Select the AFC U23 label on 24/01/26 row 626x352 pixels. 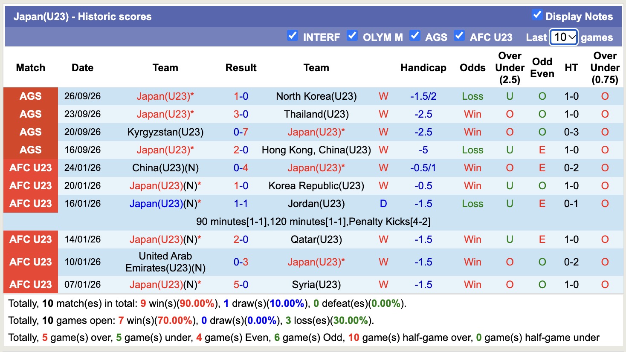coord(31,168)
